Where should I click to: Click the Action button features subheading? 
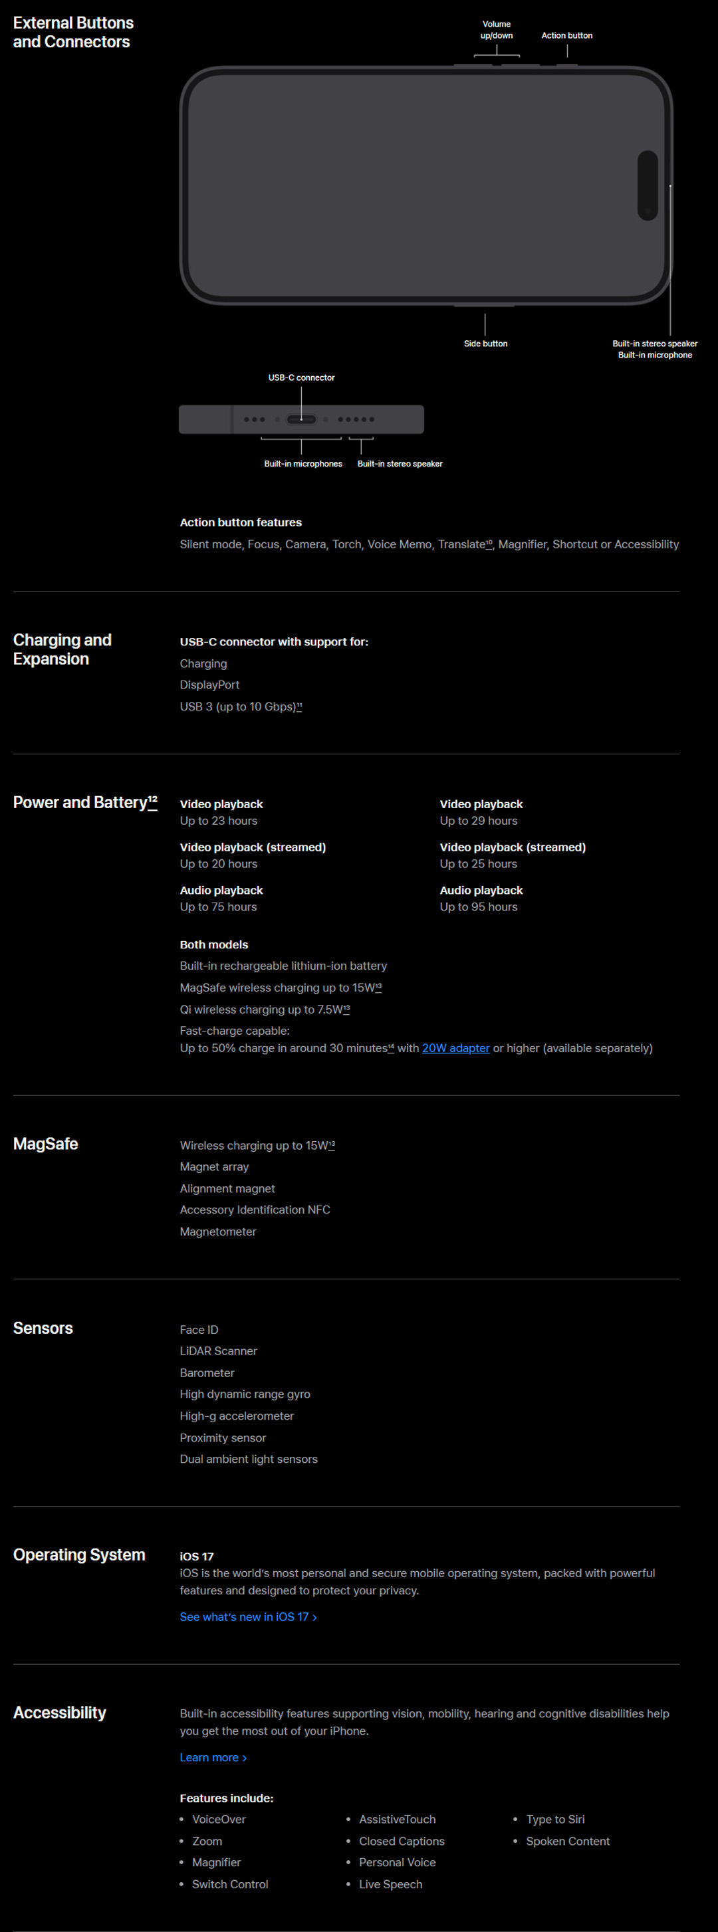[241, 522]
